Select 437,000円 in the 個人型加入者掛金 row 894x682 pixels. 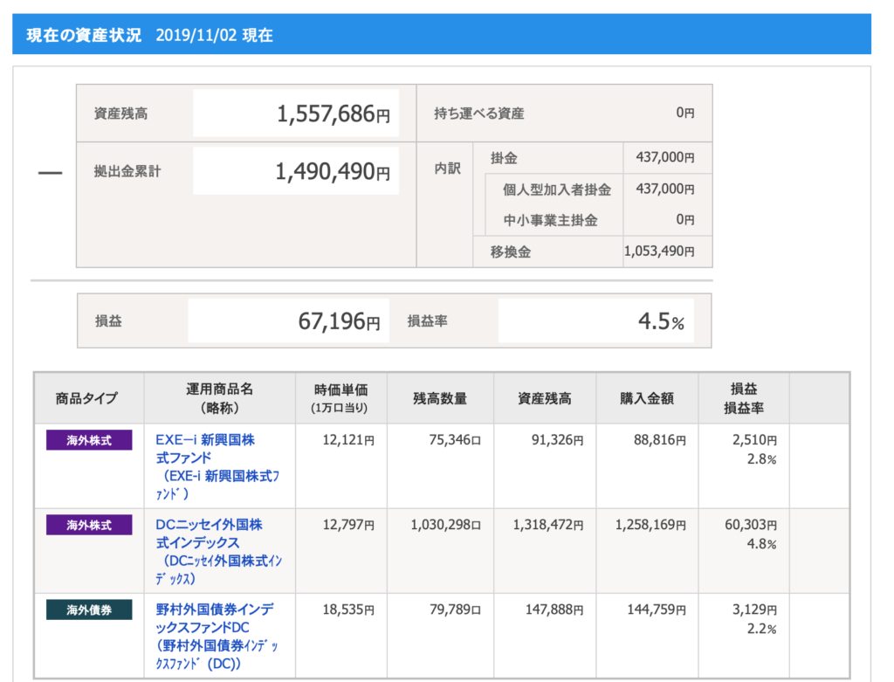tap(665, 189)
